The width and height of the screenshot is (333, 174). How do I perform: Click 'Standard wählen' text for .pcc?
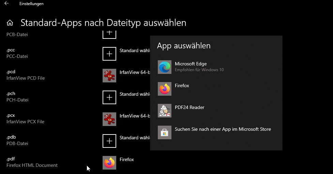[x=135, y=50]
